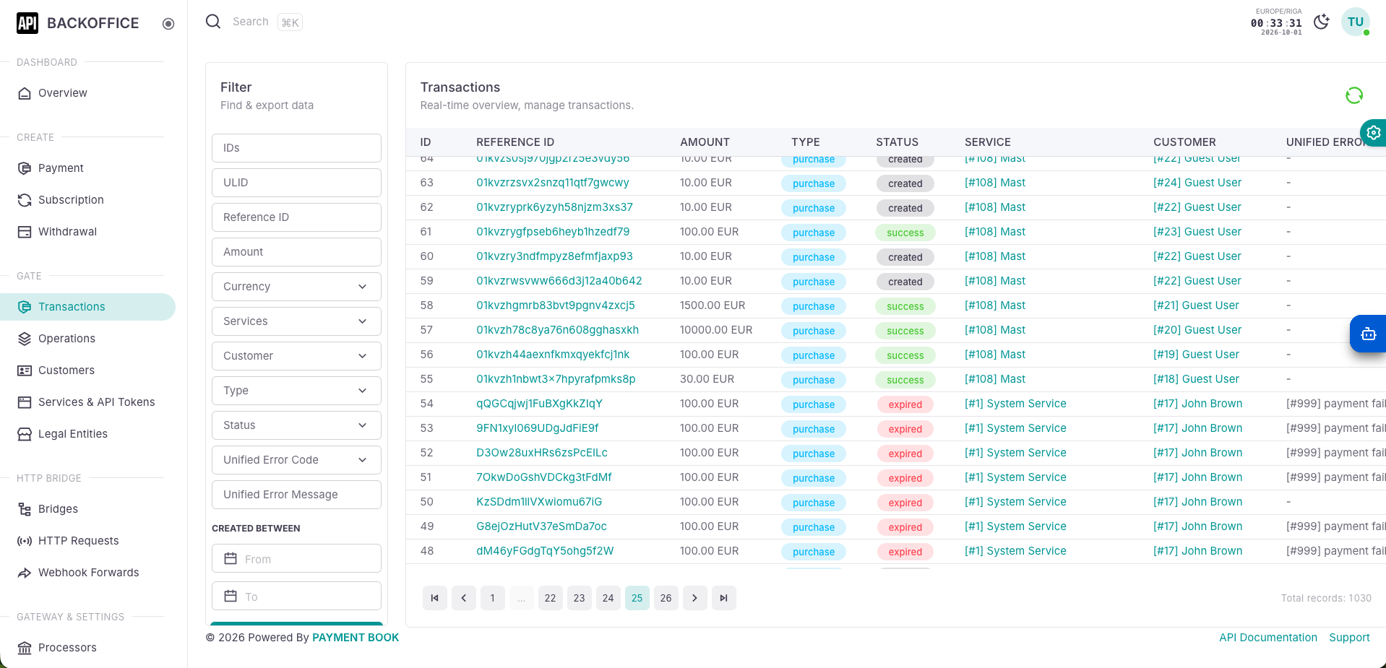Click the Legal Entities sidebar icon
The height and width of the screenshot is (668, 1386).
click(x=25, y=434)
